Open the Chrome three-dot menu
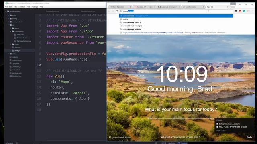Screen dimensions: 257x144 [x=253, y=11]
